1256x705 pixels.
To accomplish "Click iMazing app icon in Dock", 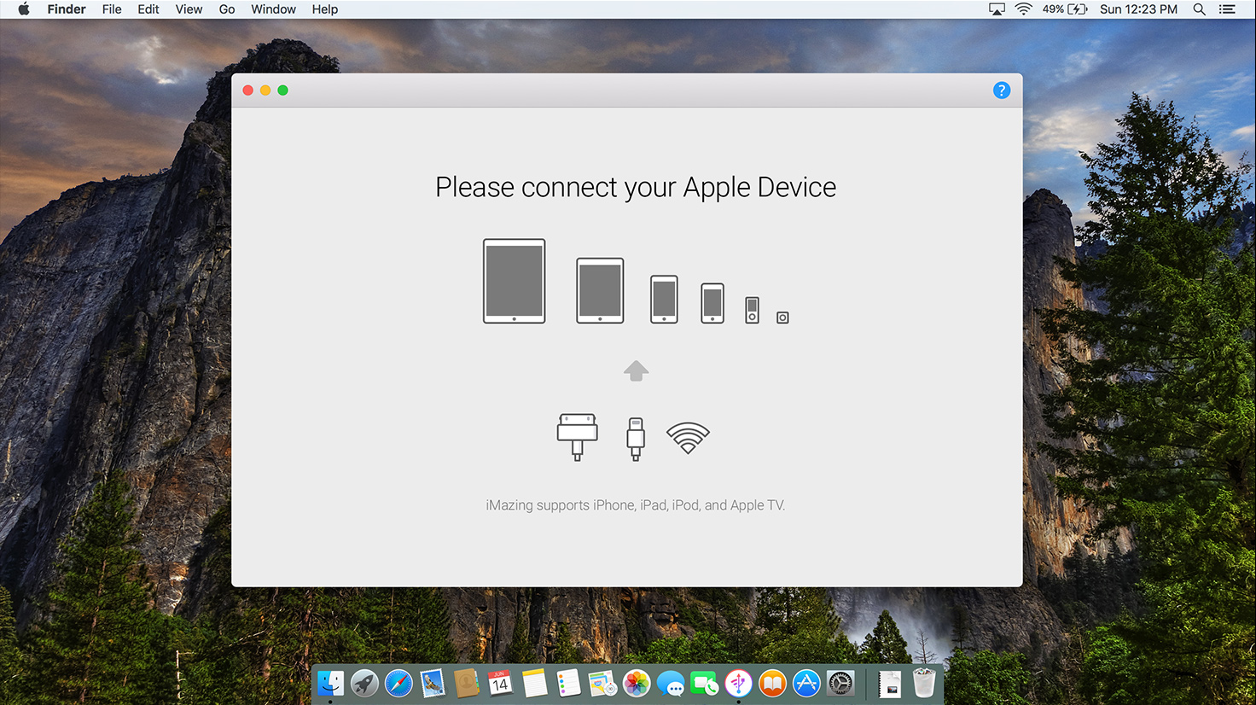I will click(x=738, y=684).
